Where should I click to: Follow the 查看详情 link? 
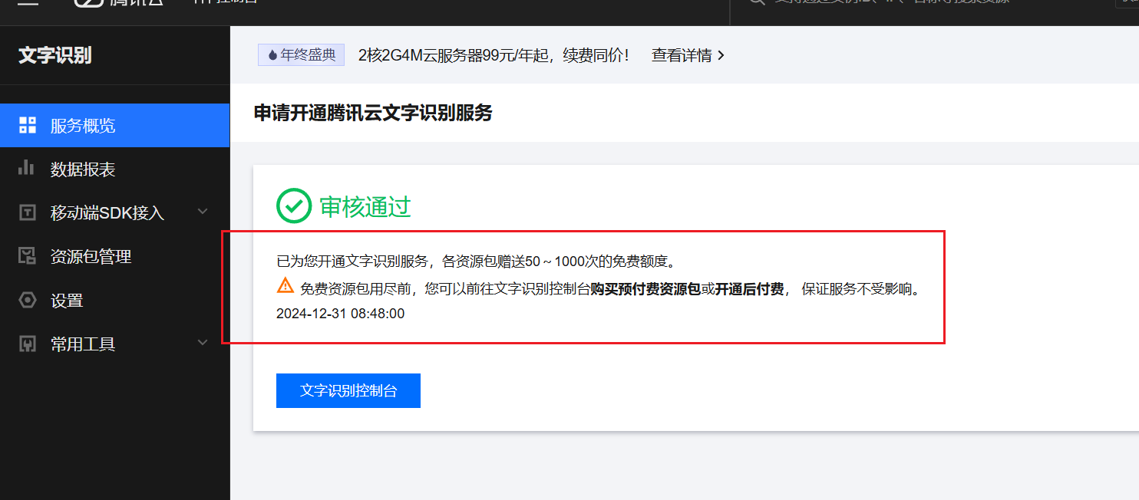click(688, 55)
